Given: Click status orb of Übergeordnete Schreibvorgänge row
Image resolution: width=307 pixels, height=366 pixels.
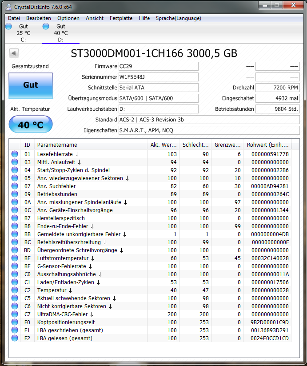Looking at the screenshot, I should click(x=15, y=250).
